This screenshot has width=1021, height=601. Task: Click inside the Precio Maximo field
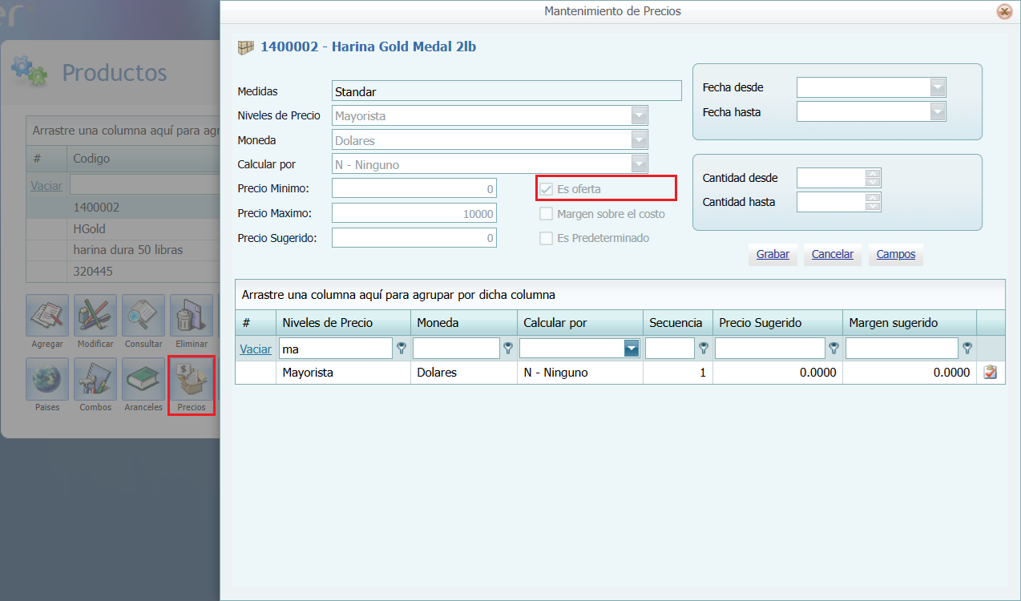click(414, 213)
